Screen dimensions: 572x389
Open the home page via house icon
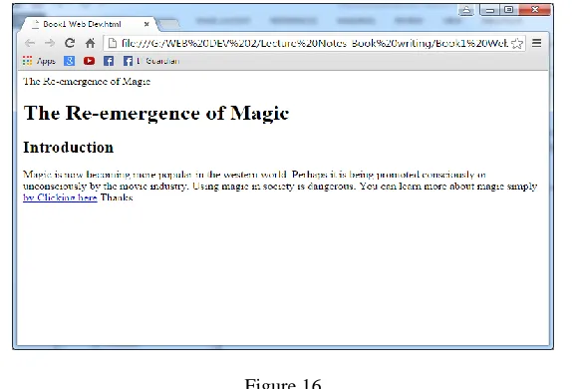tap(90, 43)
